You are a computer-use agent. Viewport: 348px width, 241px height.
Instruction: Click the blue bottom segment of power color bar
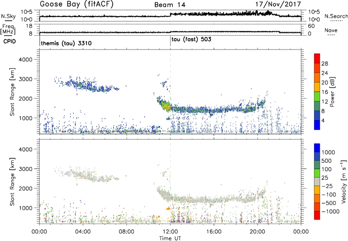click(x=317, y=125)
